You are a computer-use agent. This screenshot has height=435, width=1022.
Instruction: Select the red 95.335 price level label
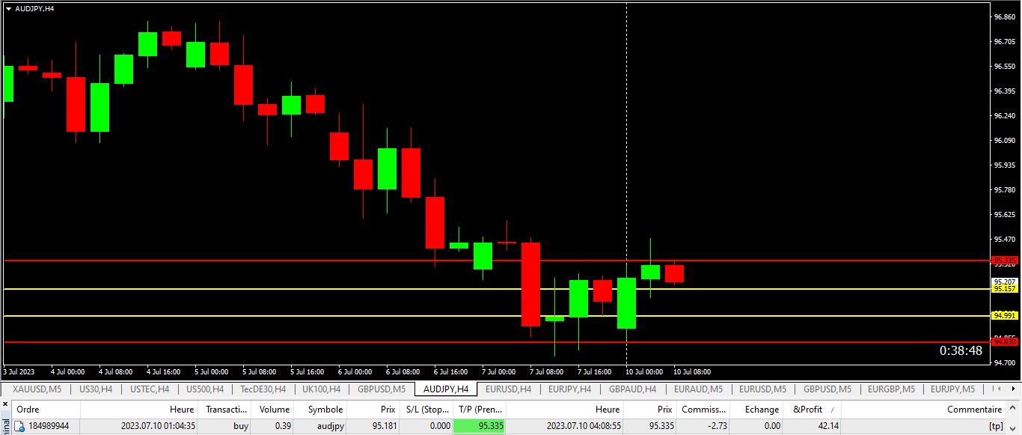coord(1005,261)
